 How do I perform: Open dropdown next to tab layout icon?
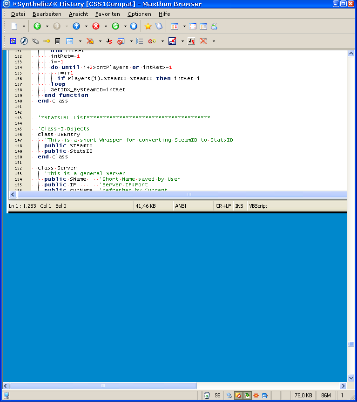tap(184, 26)
